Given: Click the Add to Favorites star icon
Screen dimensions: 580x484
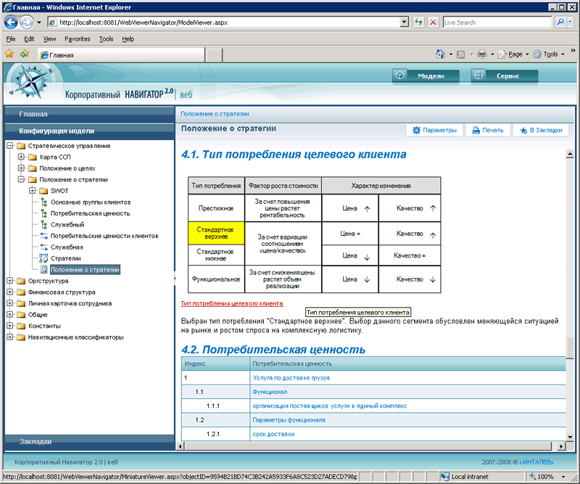Looking at the screenshot, I should point(25,54).
